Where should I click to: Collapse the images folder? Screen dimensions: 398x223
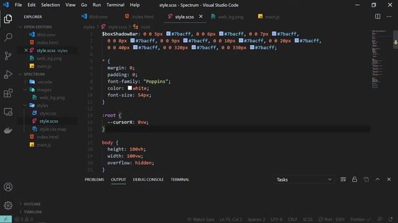pyautogui.click(x=44, y=90)
